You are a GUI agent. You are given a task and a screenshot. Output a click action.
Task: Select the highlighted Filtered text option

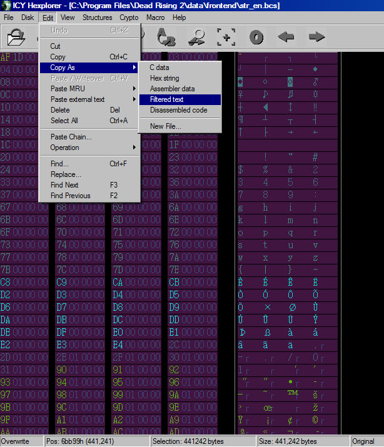click(180, 99)
